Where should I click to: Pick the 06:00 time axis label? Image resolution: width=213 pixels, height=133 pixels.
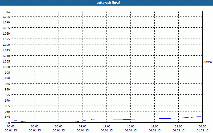59,127
